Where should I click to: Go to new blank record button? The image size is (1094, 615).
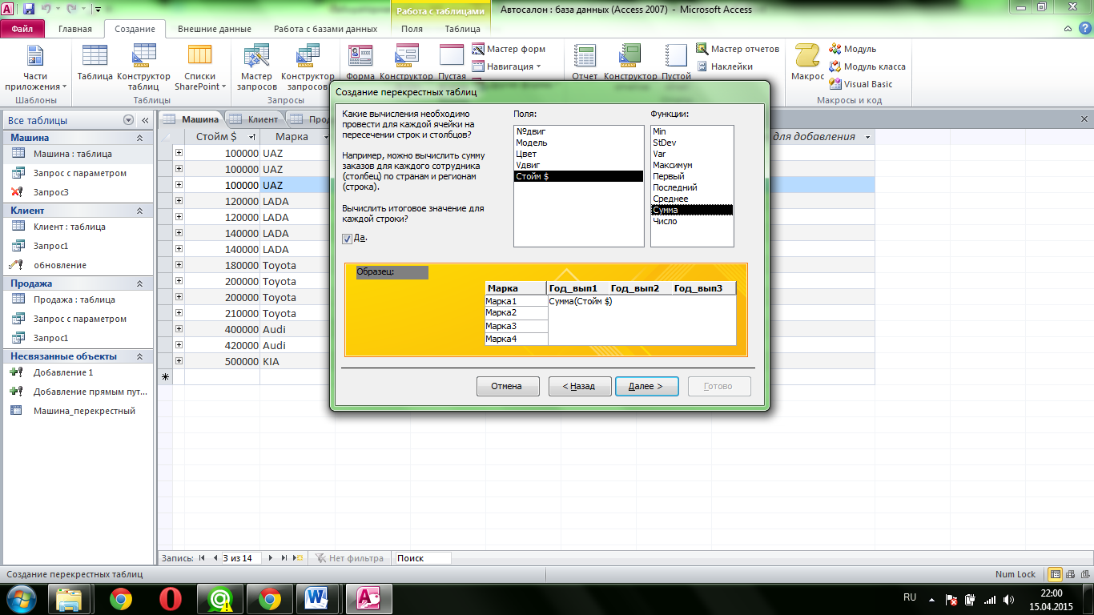[x=297, y=558]
